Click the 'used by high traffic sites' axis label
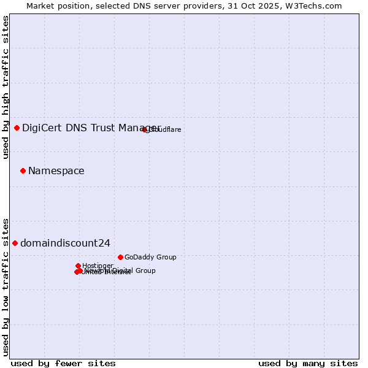The width and height of the screenshot is (368, 368). (6, 87)
